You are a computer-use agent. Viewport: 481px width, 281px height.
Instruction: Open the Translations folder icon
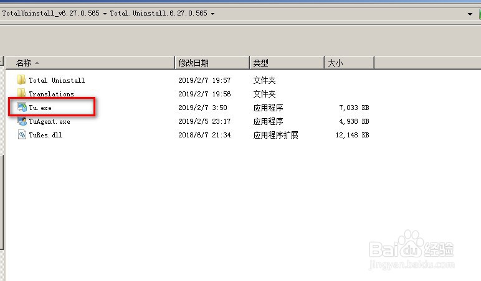tap(21, 93)
